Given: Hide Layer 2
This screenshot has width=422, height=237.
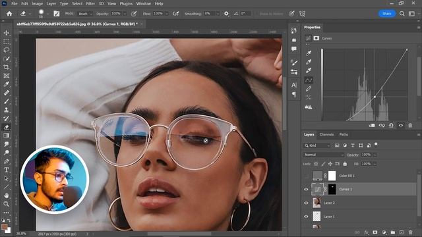Looking at the screenshot, I should coord(306,203).
